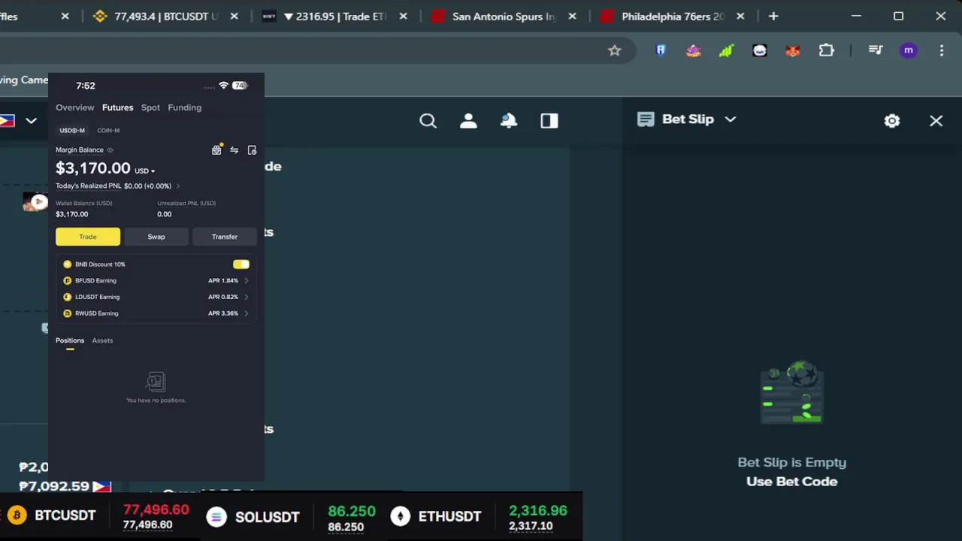This screenshot has width=962, height=541.
Task: Select the Futures tab
Action: coord(117,107)
